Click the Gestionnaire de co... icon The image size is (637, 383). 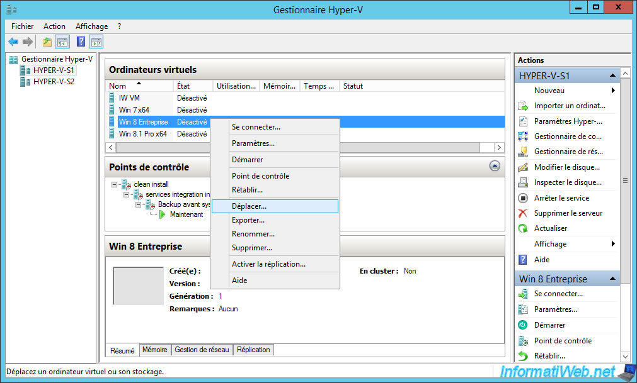tap(523, 136)
